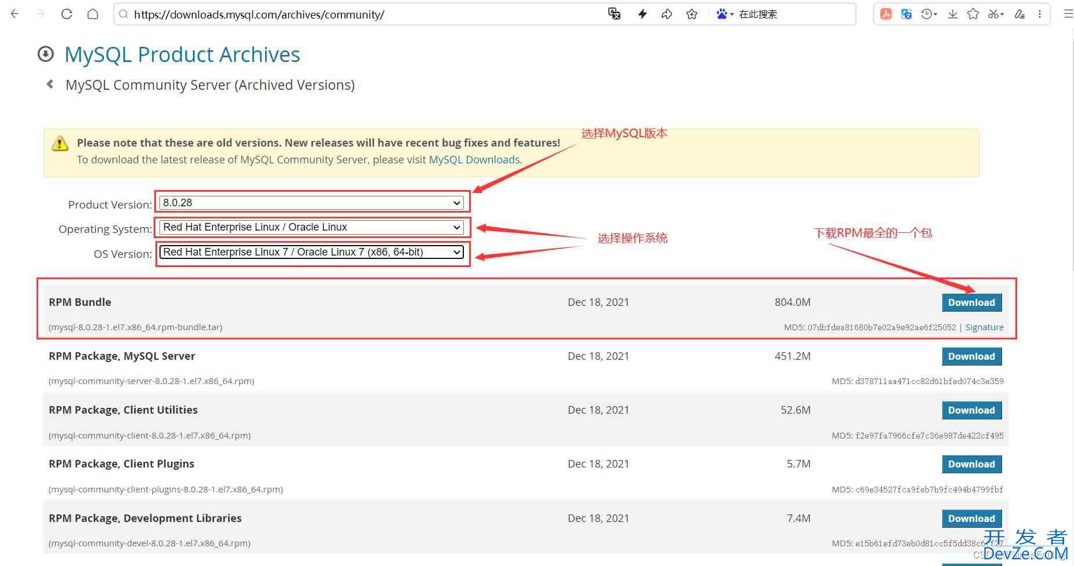
Task: Click the MySQL Product Archives download circle icon
Action: [x=45, y=54]
